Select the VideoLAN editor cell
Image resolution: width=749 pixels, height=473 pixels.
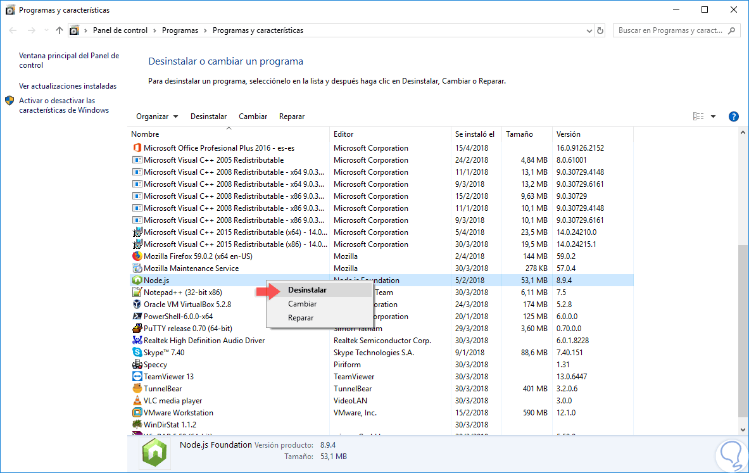[x=350, y=401]
